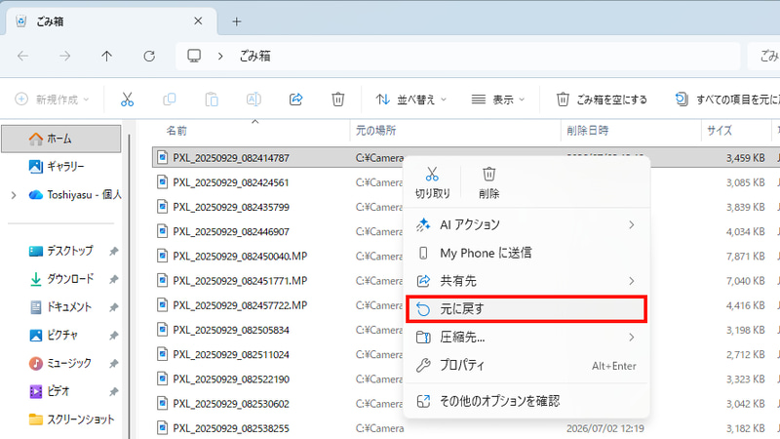780x439 pixels.
Task: Choose 切り取り in the context menu
Action: pyautogui.click(x=432, y=182)
